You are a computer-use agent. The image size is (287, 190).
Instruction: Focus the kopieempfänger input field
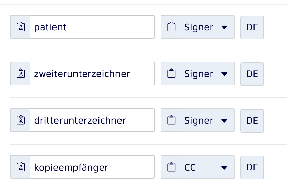(92, 167)
